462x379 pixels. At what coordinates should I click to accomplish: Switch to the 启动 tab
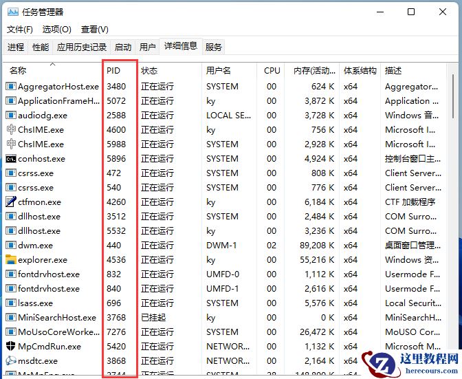[x=123, y=47]
